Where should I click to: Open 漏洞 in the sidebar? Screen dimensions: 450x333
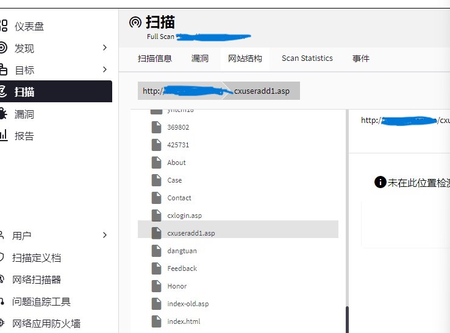coord(24,114)
